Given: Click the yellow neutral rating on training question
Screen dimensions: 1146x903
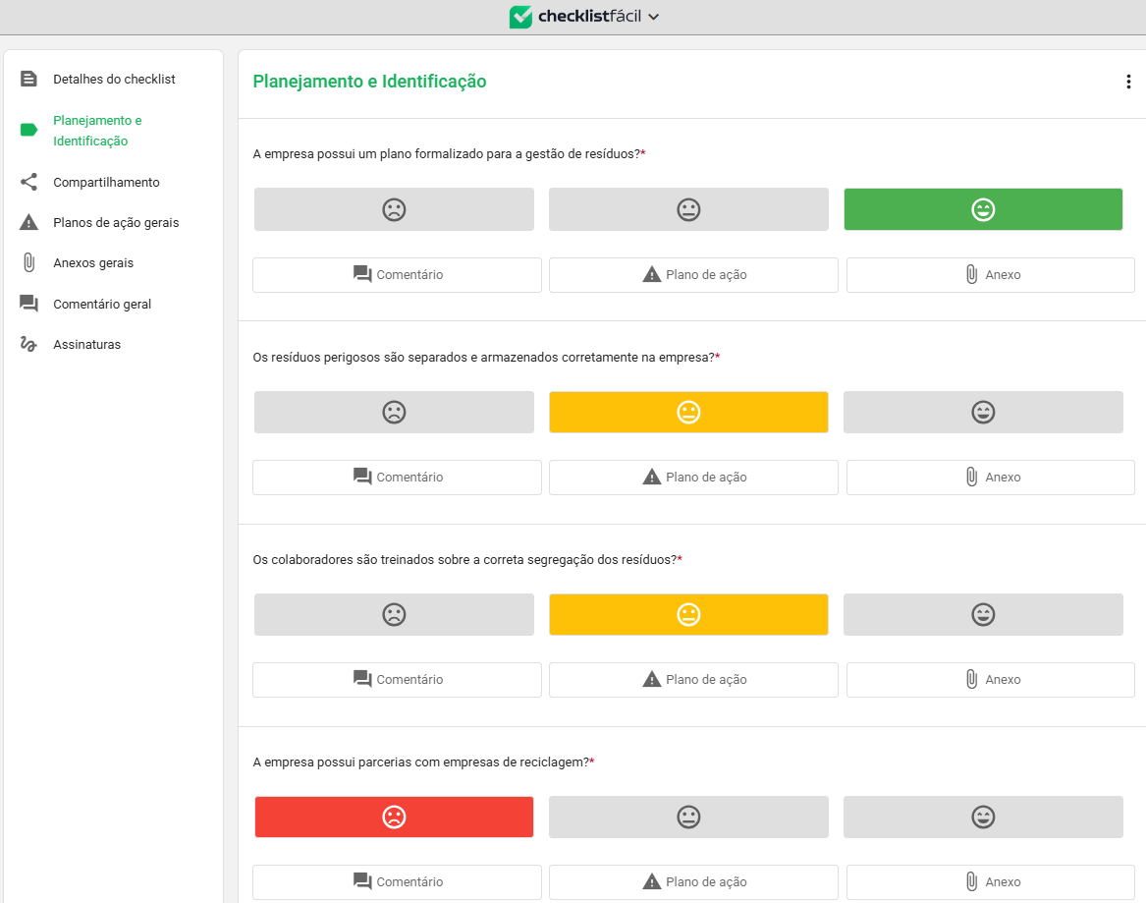Looking at the screenshot, I should pos(688,614).
